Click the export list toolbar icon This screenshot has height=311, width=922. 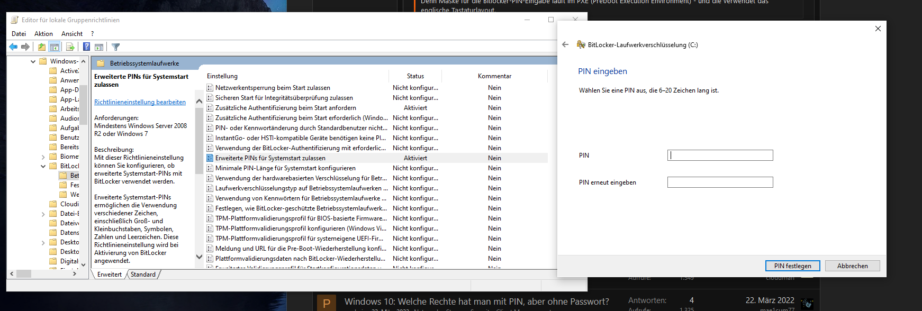(x=70, y=47)
